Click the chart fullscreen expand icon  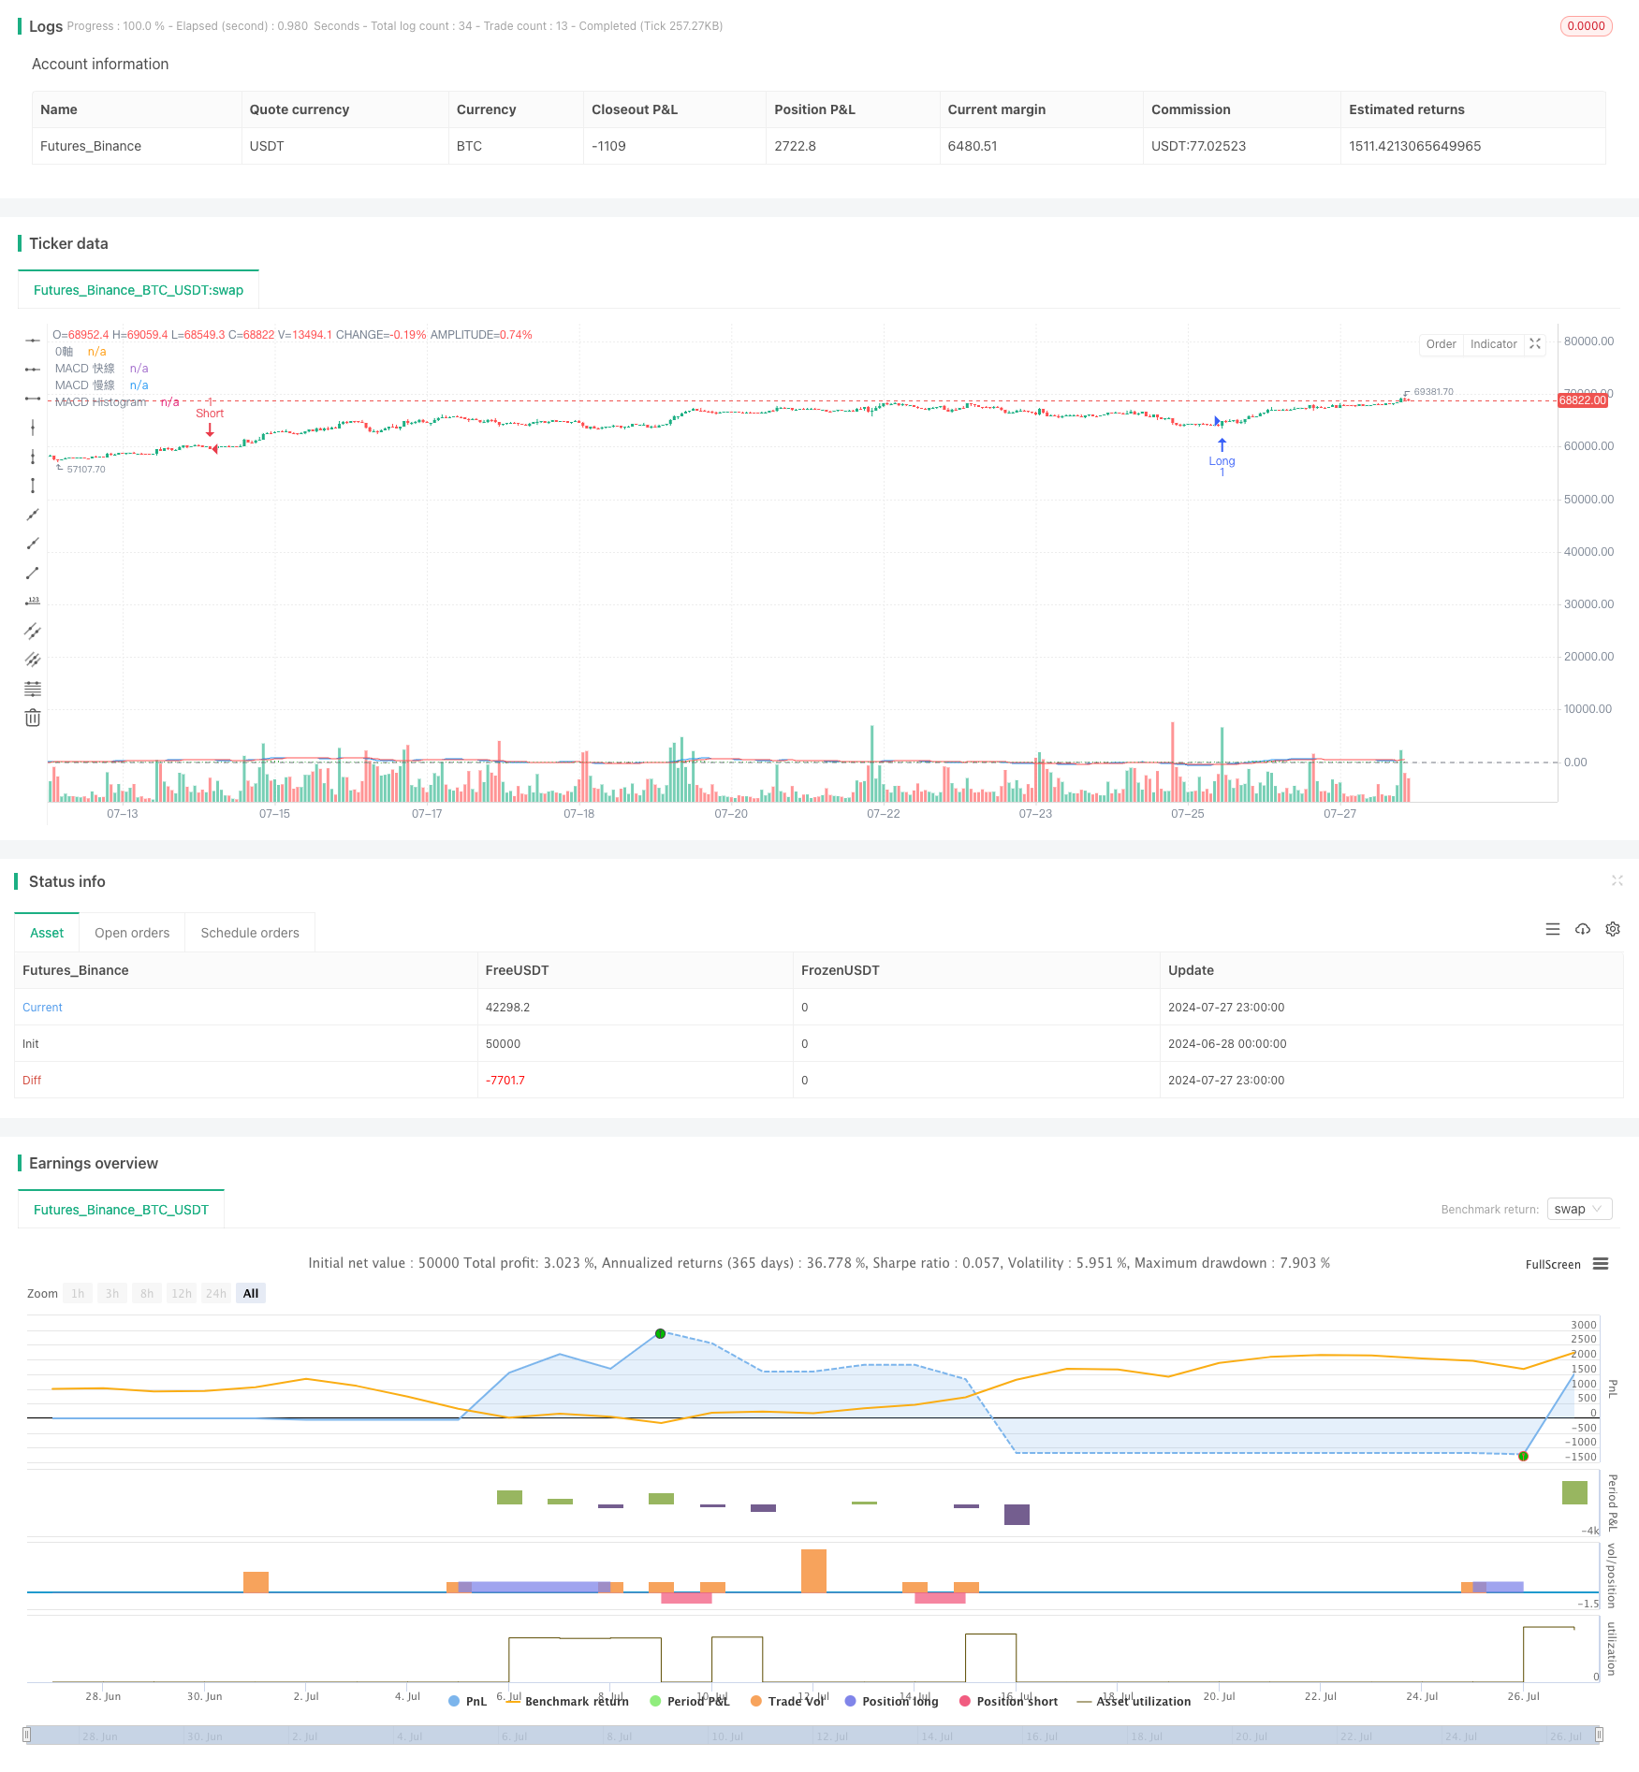(x=1535, y=344)
